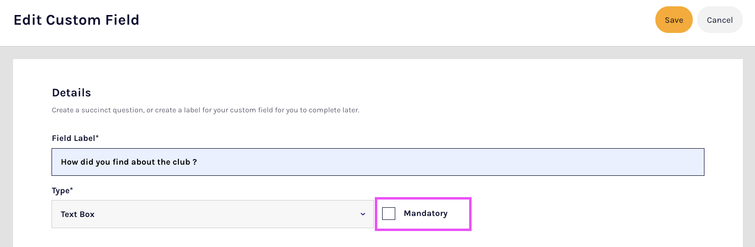Click the chevron arrow in Type selector
This screenshot has width=755, height=247.
coord(363,214)
